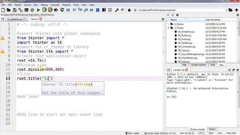Click the @ symbol finder icon

(x=32, y=10)
